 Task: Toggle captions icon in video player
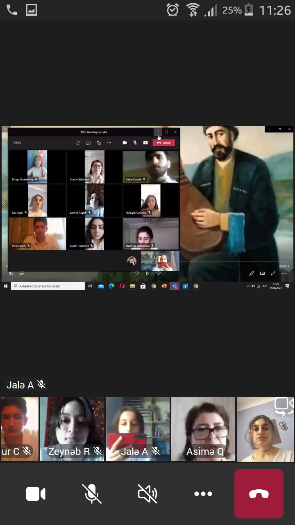pos(22,274)
